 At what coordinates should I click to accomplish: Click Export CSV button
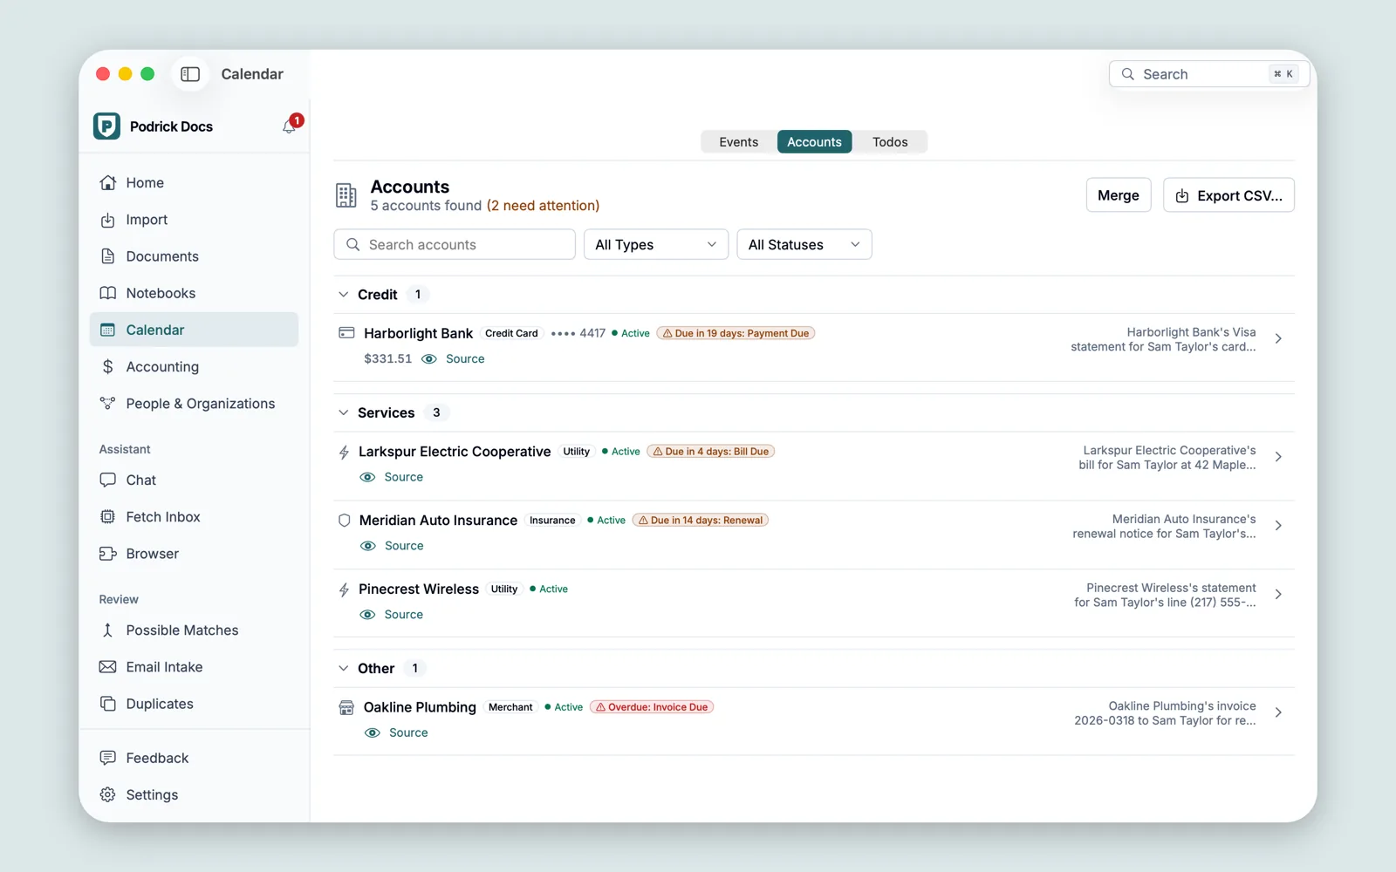pos(1228,195)
